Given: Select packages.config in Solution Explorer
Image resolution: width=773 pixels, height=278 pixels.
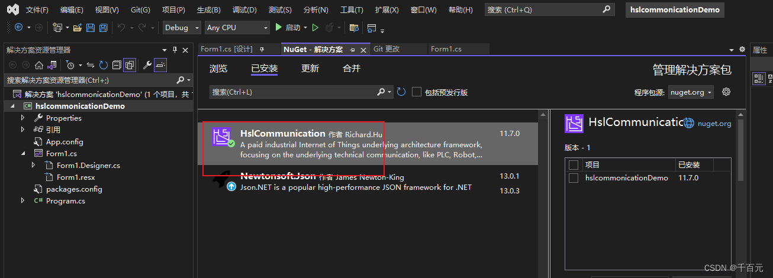Looking at the screenshot, I should [74, 189].
